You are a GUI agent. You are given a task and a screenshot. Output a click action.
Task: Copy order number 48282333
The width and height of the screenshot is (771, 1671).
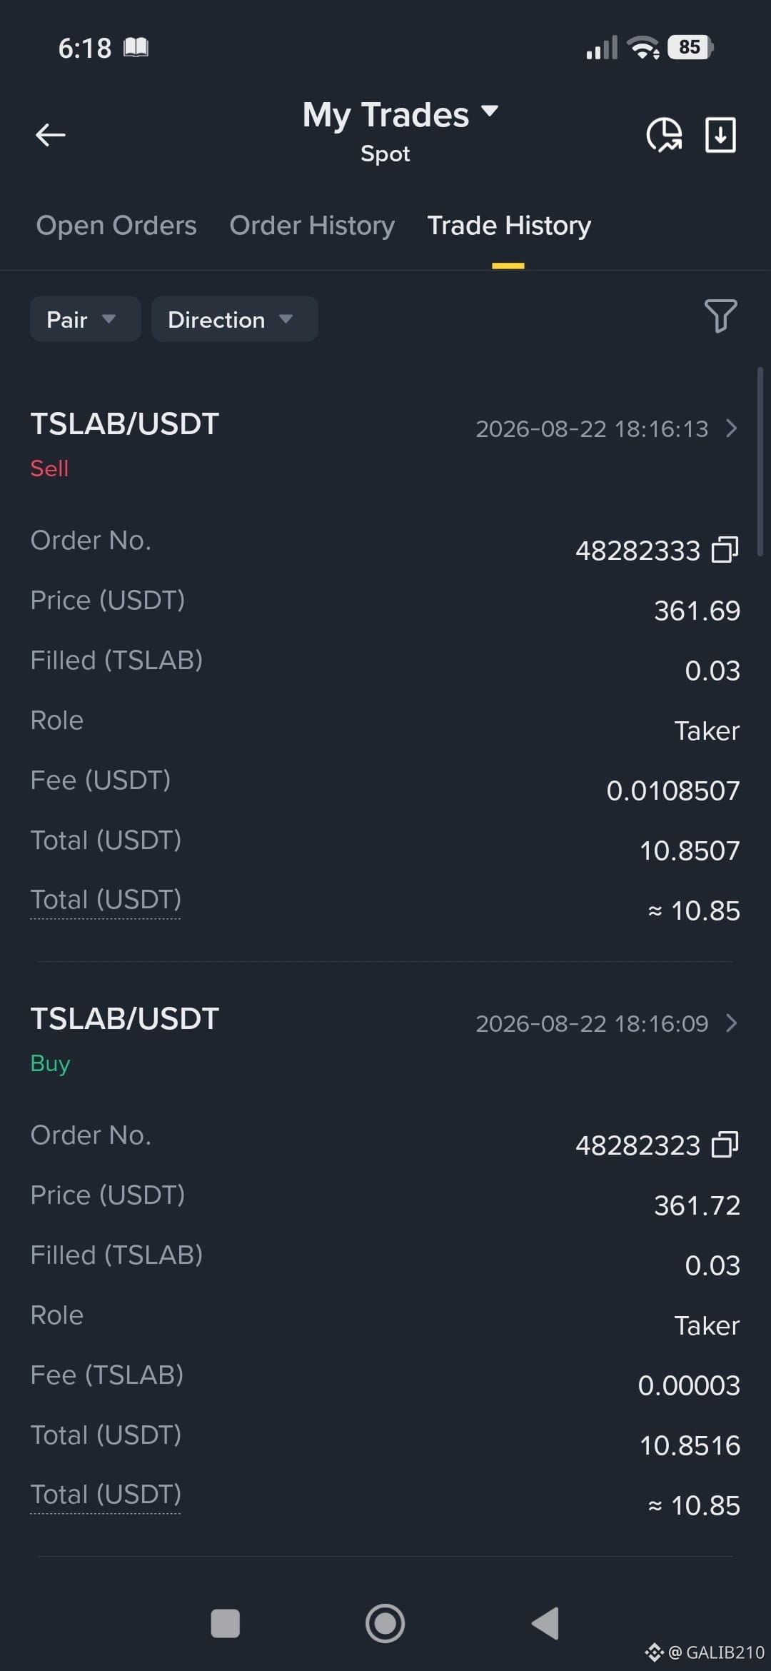coord(725,550)
